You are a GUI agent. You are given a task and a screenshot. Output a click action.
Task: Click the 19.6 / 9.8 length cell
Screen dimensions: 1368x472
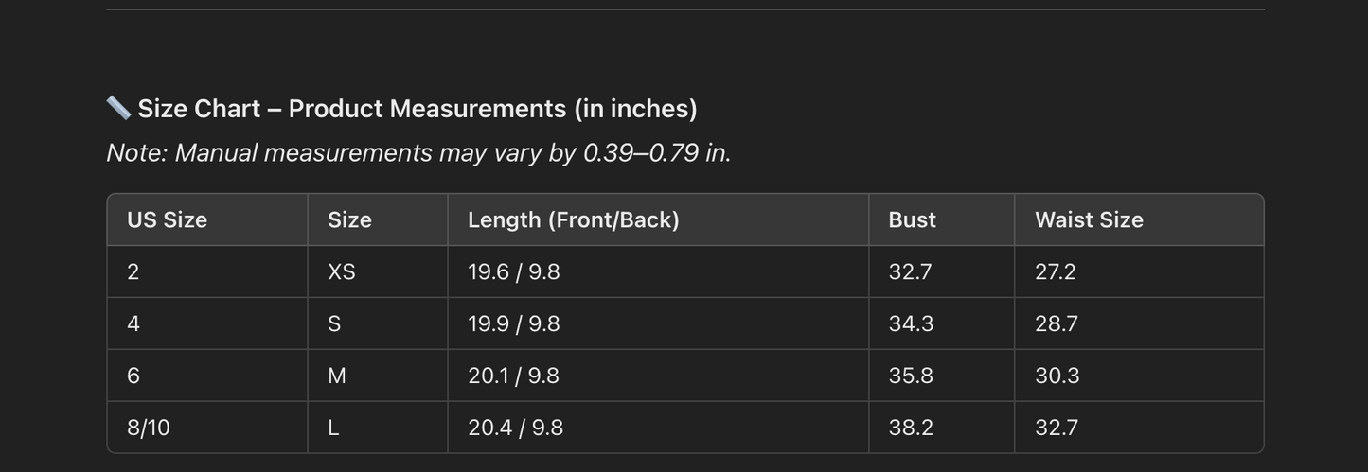tap(658, 271)
